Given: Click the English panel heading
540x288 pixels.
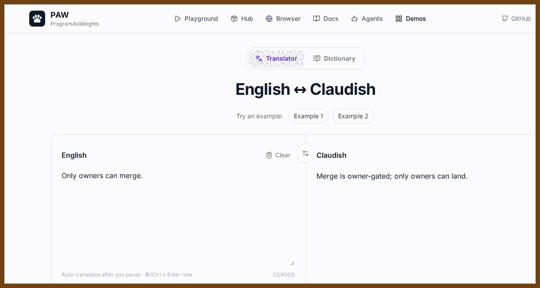Looking at the screenshot, I should [74, 155].
